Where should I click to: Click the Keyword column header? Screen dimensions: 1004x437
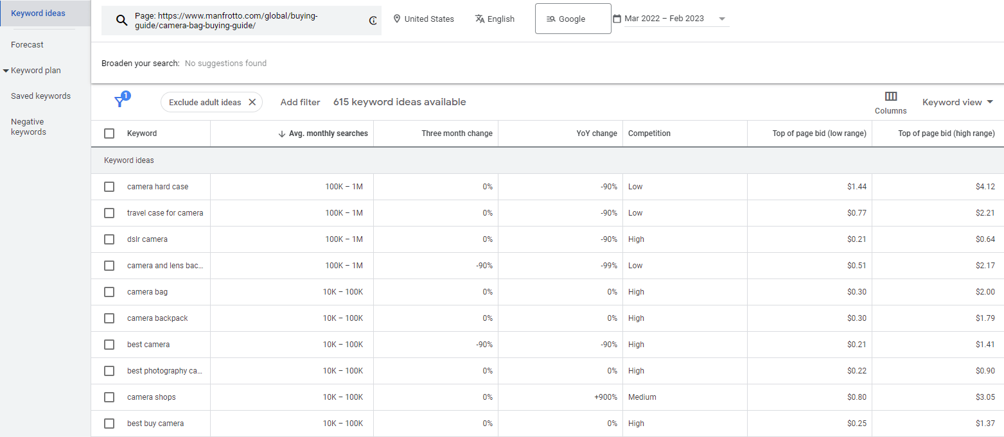click(142, 133)
